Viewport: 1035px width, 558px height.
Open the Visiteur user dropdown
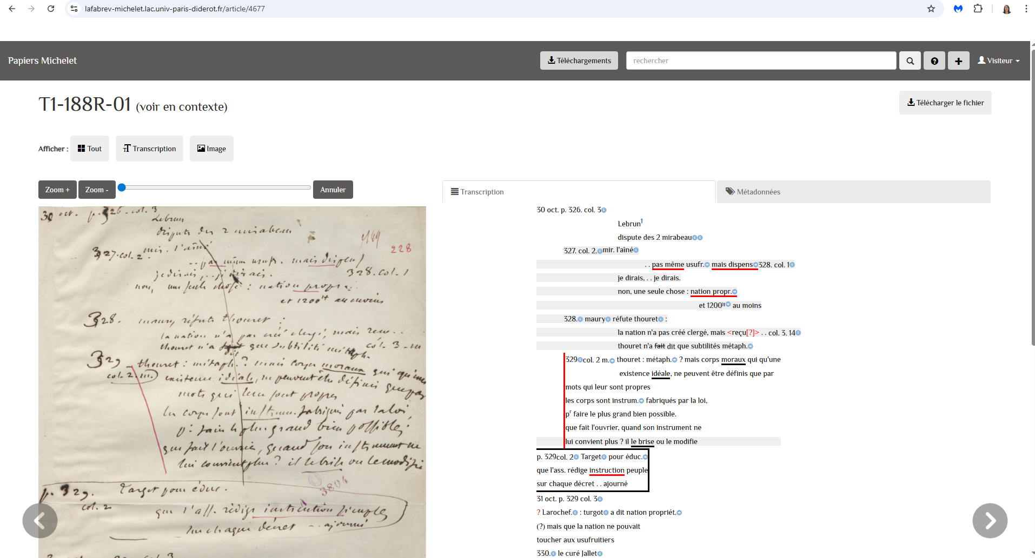tap(998, 61)
